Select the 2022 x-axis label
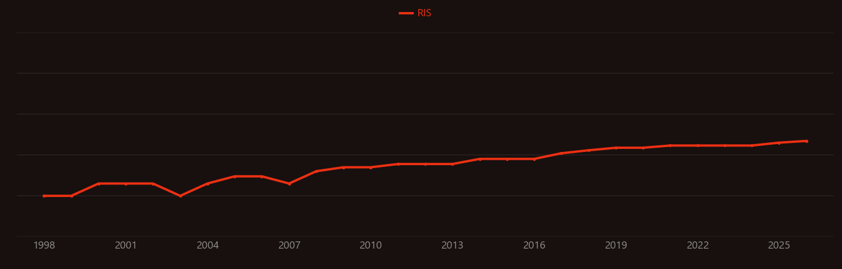Viewport: 842px width, 269px height. click(x=698, y=246)
